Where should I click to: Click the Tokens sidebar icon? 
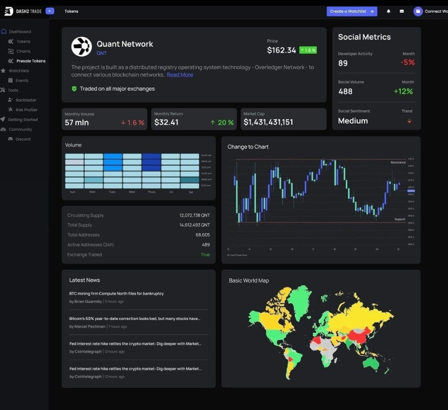[x=11, y=41]
